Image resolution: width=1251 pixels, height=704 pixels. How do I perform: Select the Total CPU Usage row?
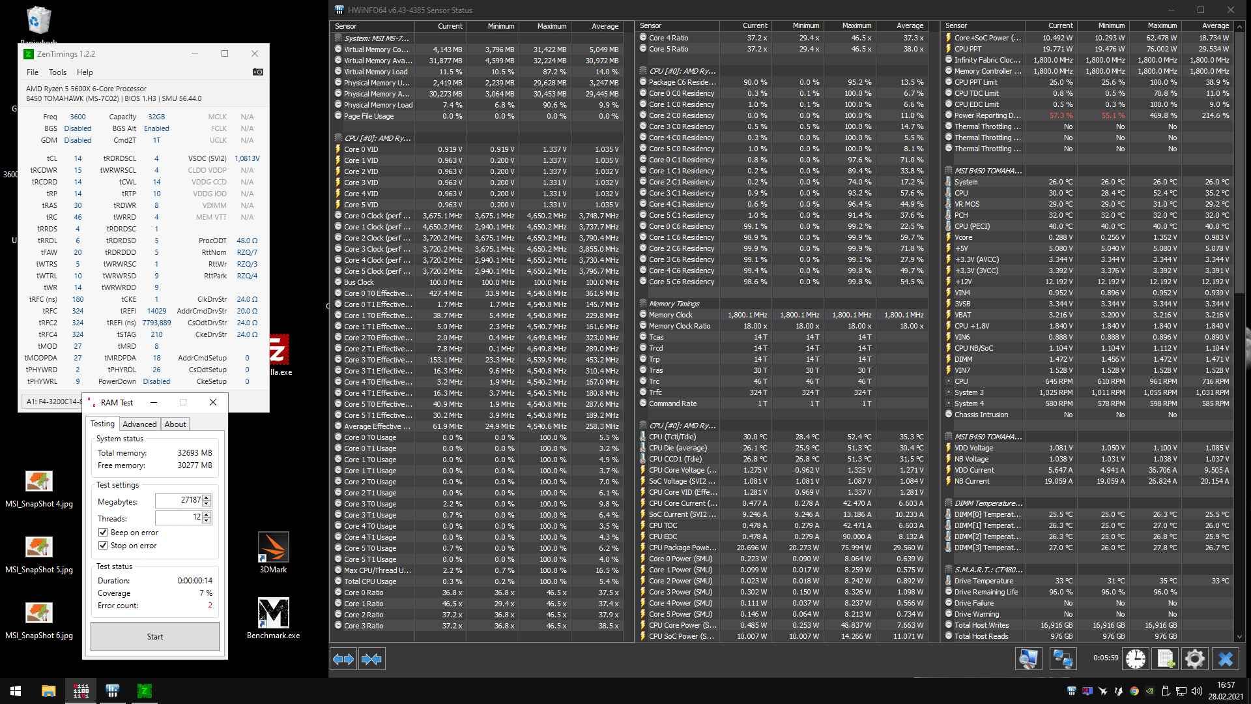477,581
